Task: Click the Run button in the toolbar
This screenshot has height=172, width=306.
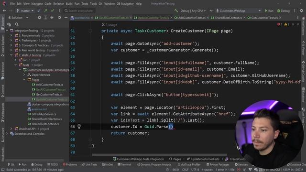Action: tap(269, 11)
